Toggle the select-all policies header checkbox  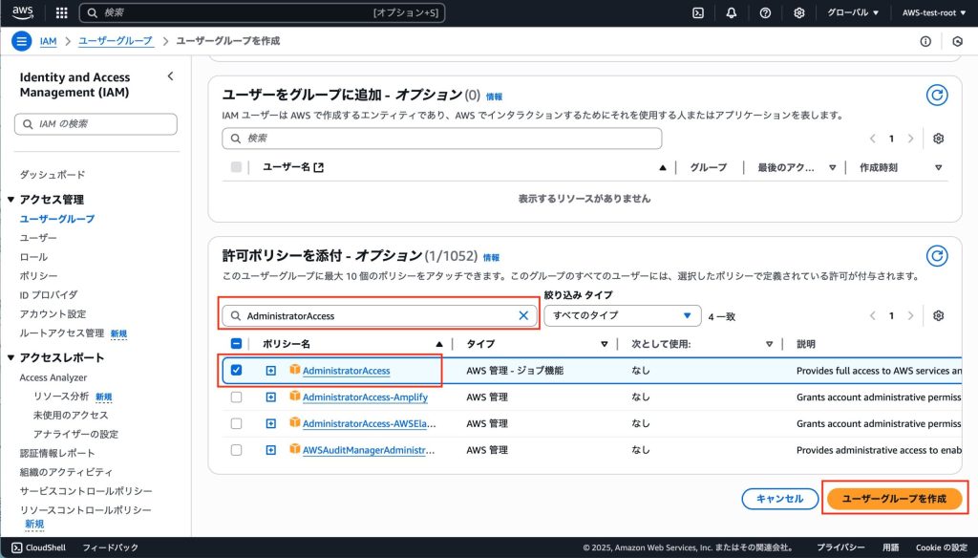(237, 343)
